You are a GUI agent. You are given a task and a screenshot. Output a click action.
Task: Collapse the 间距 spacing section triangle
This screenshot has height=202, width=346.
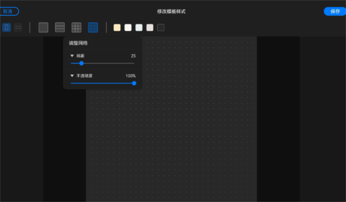pyautogui.click(x=72, y=56)
